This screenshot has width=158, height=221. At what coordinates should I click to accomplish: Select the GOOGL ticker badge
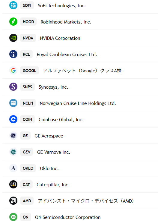(29, 71)
